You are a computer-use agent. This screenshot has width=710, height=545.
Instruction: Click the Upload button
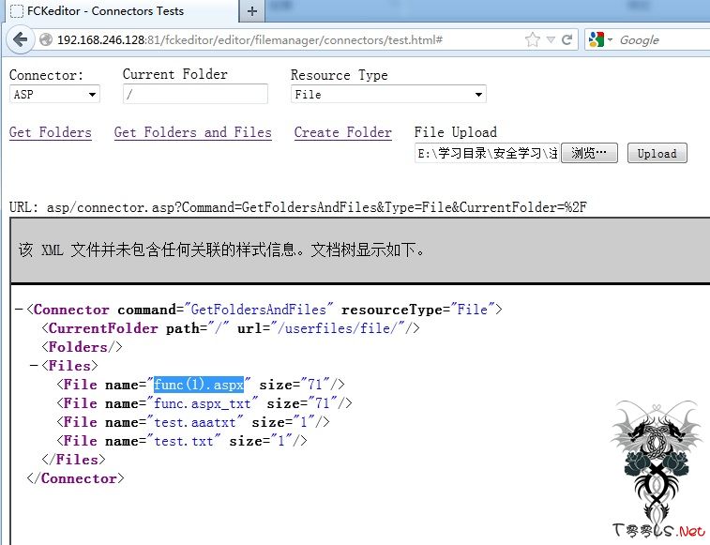click(x=657, y=153)
